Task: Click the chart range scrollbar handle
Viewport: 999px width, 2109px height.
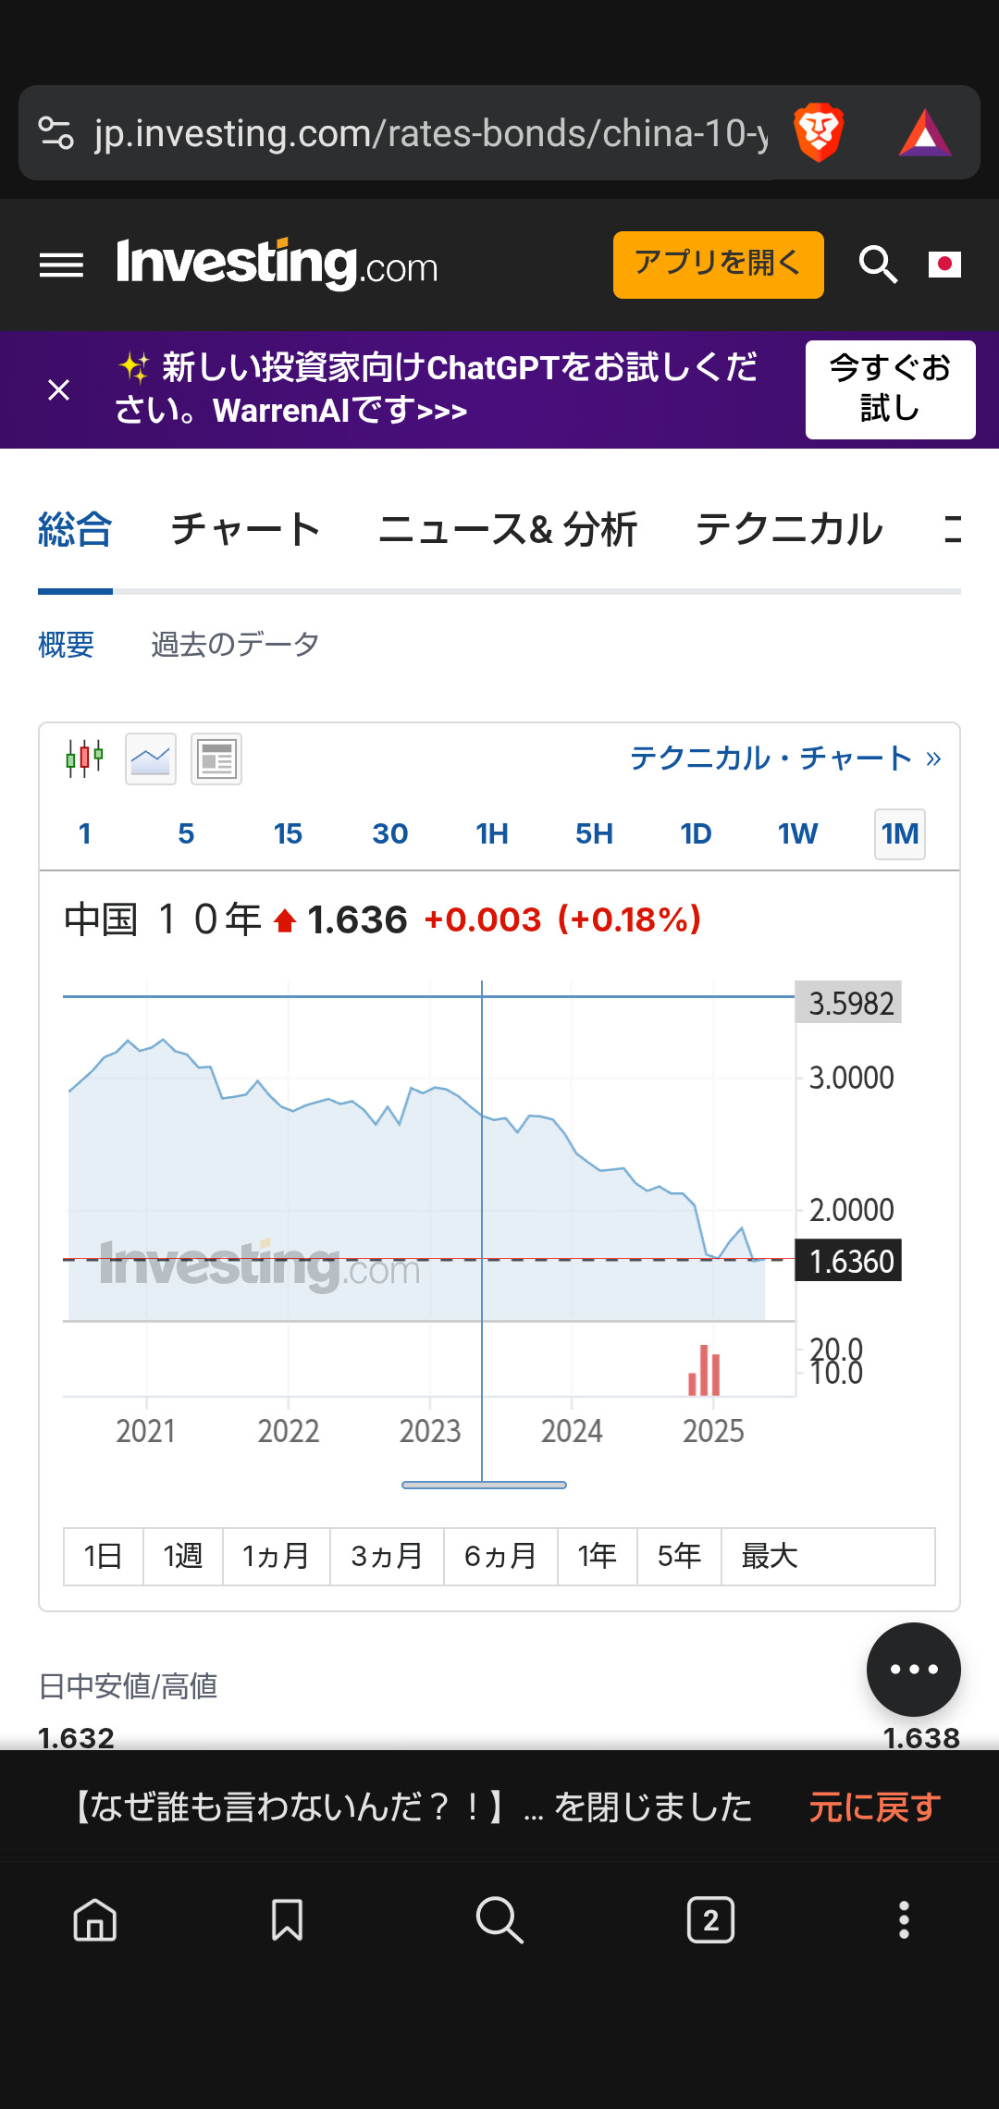Action: (484, 1485)
